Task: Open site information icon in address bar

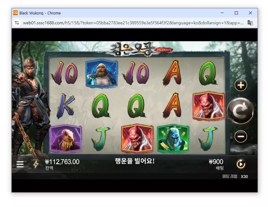Action: tap(17, 23)
